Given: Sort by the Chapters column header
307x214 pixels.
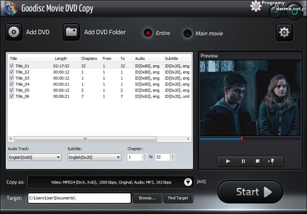Looking at the screenshot, I should 90,58.
